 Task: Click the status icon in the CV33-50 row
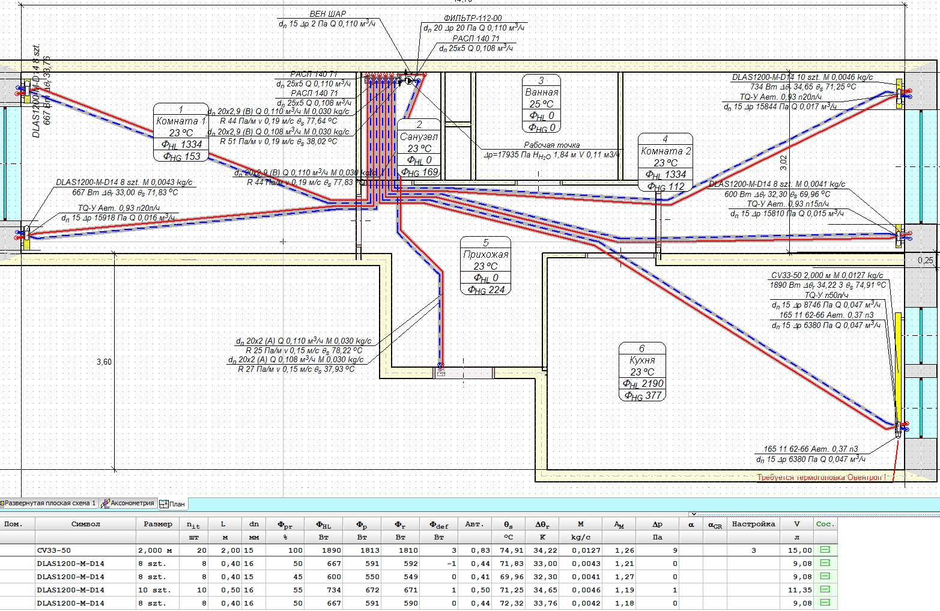pos(825,550)
